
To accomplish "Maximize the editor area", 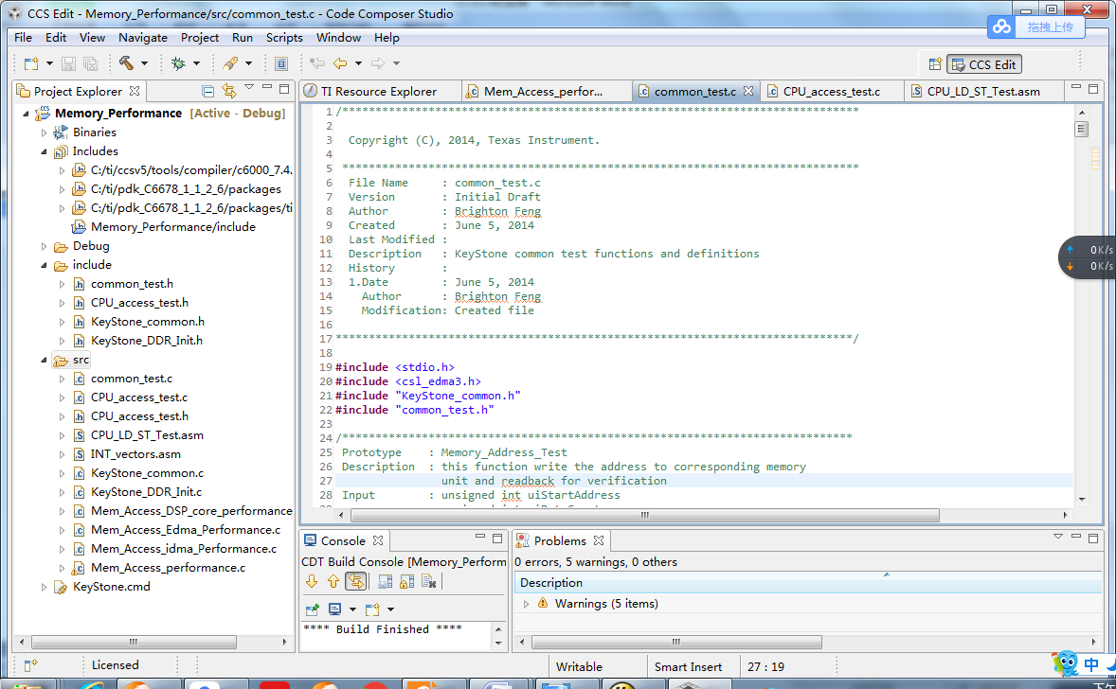I will (x=1093, y=88).
